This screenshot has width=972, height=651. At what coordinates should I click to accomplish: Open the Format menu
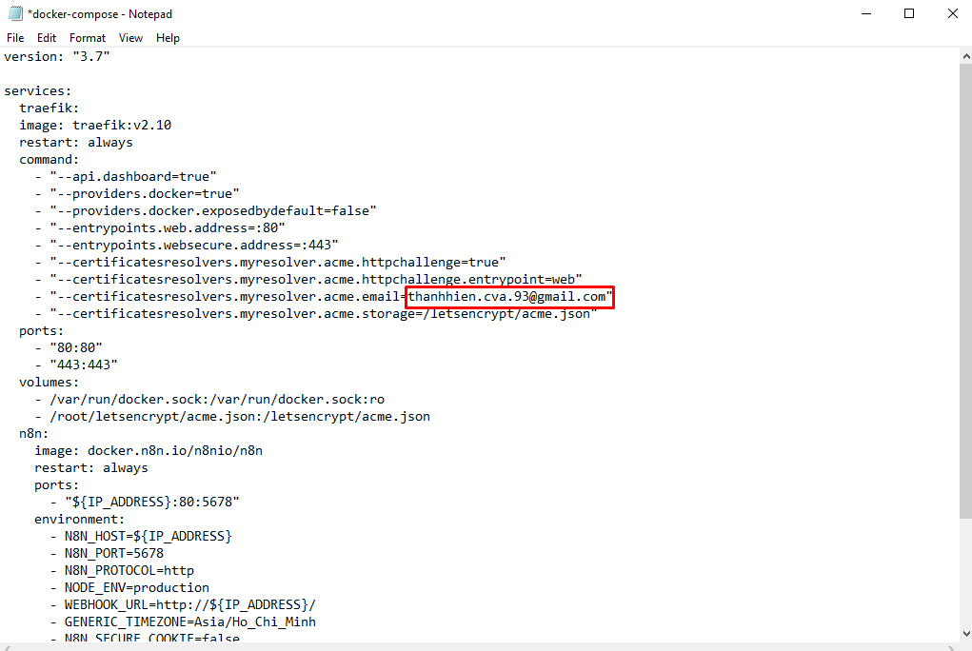[87, 37]
